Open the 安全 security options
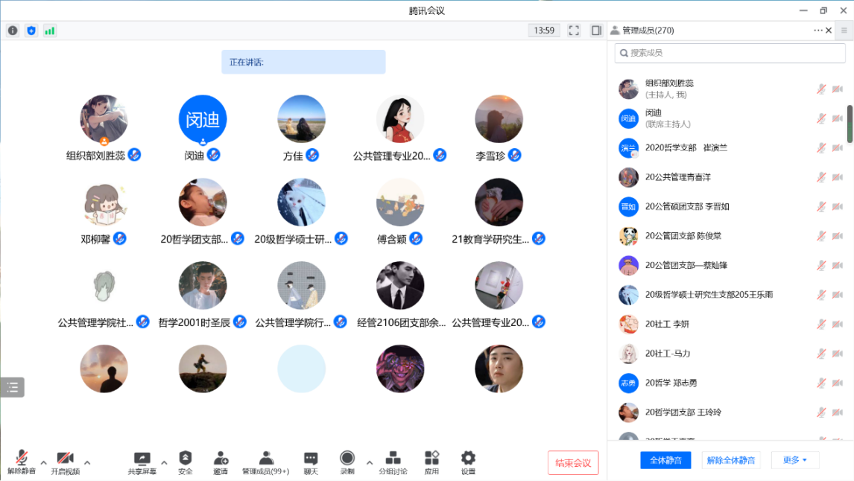This screenshot has height=481, width=854. point(186,462)
